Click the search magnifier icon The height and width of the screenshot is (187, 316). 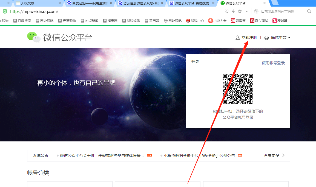[309, 12]
